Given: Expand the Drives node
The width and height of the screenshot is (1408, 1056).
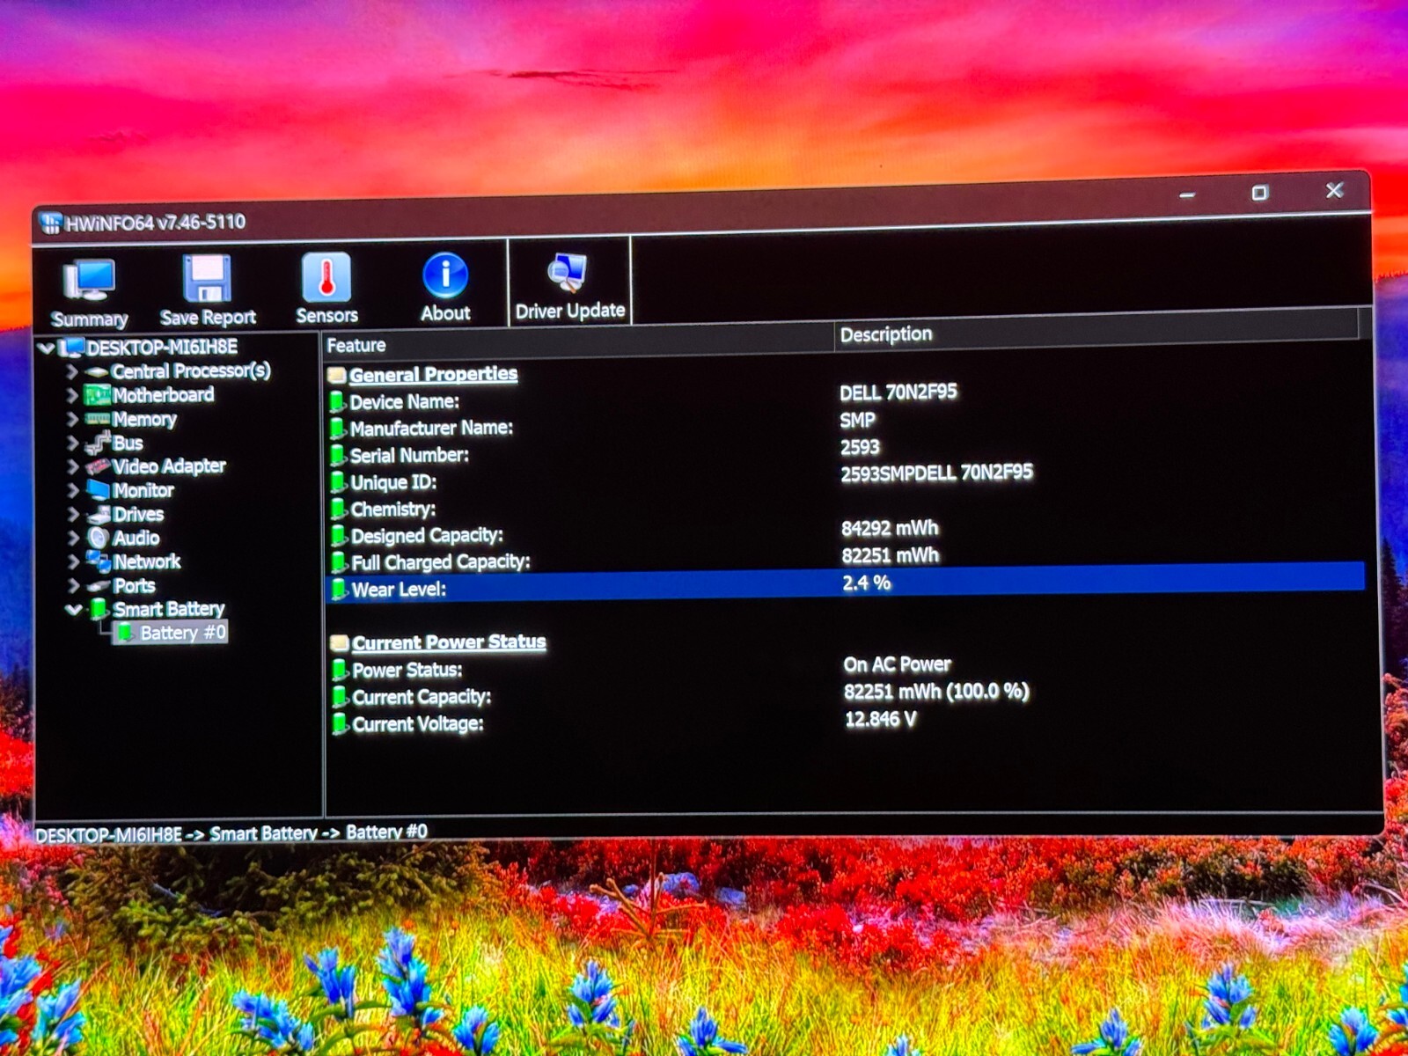Looking at the screenshot, I should click(74, 515).
